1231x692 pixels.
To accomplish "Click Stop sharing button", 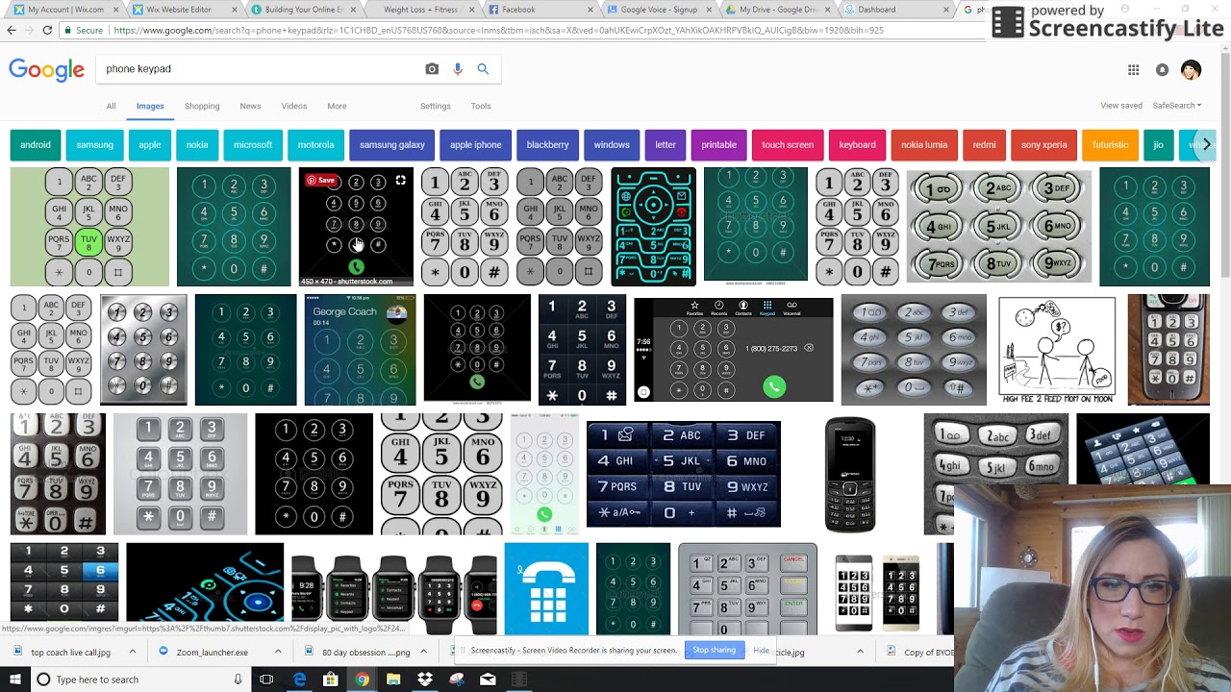I will pyautogui.click(x=714, y=651).
